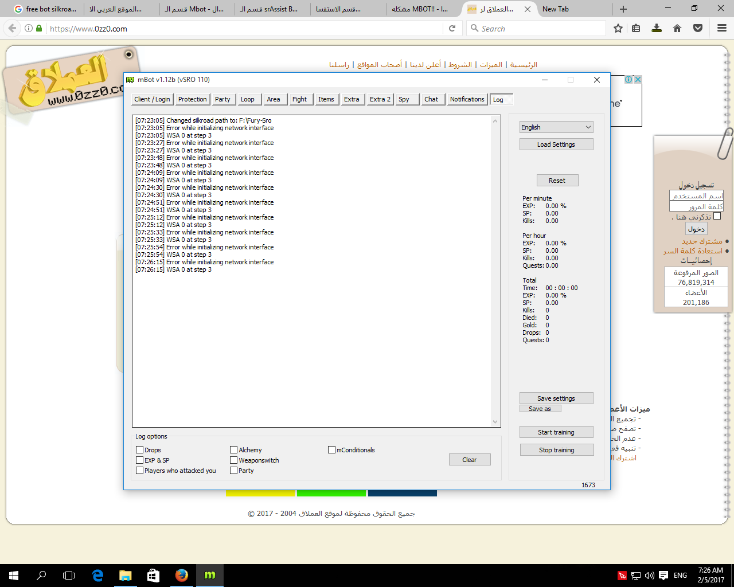734x587 pixels.
Task: Tick the remember-me checkbox on website login
Action: coord(717,216)
